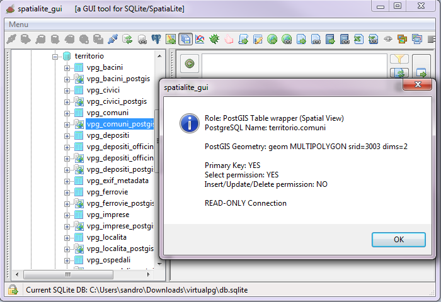
Task: Expand the vpg_imprese tree node
Action: coord(67,215)
